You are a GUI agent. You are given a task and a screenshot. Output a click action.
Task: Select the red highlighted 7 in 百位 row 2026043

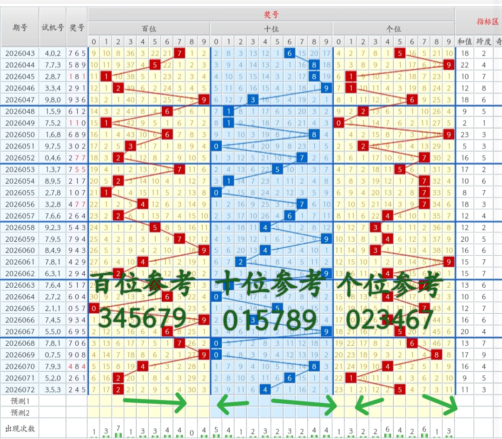(179, 53)
